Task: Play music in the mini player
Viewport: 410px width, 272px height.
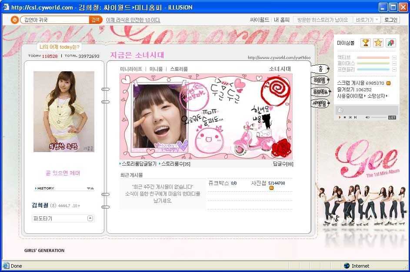Action: tap(340, 117)
